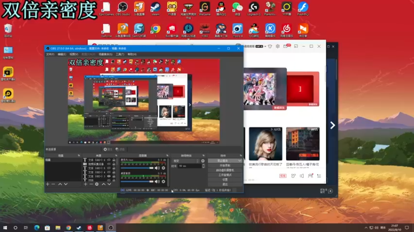Open transition properties gear beside 渐变
414x232 pixels.
[x=203, y=161]
